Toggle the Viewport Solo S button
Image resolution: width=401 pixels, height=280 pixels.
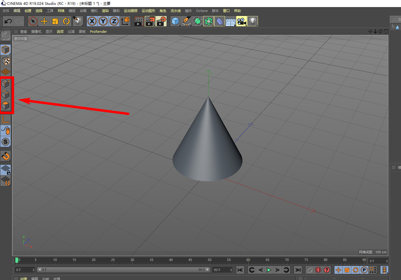tap(6, 142)
